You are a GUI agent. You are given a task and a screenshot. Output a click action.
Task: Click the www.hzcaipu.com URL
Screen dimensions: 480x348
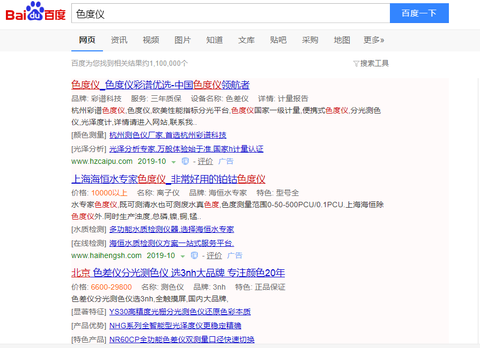tap(102, 161)
